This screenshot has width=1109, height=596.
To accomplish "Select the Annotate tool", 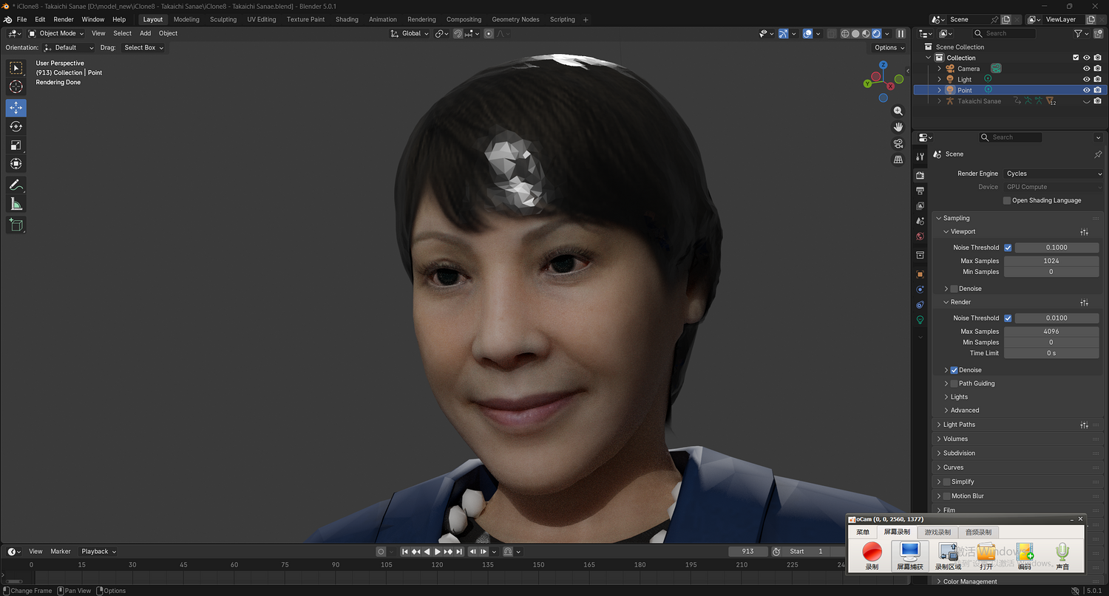I will 16,185.
